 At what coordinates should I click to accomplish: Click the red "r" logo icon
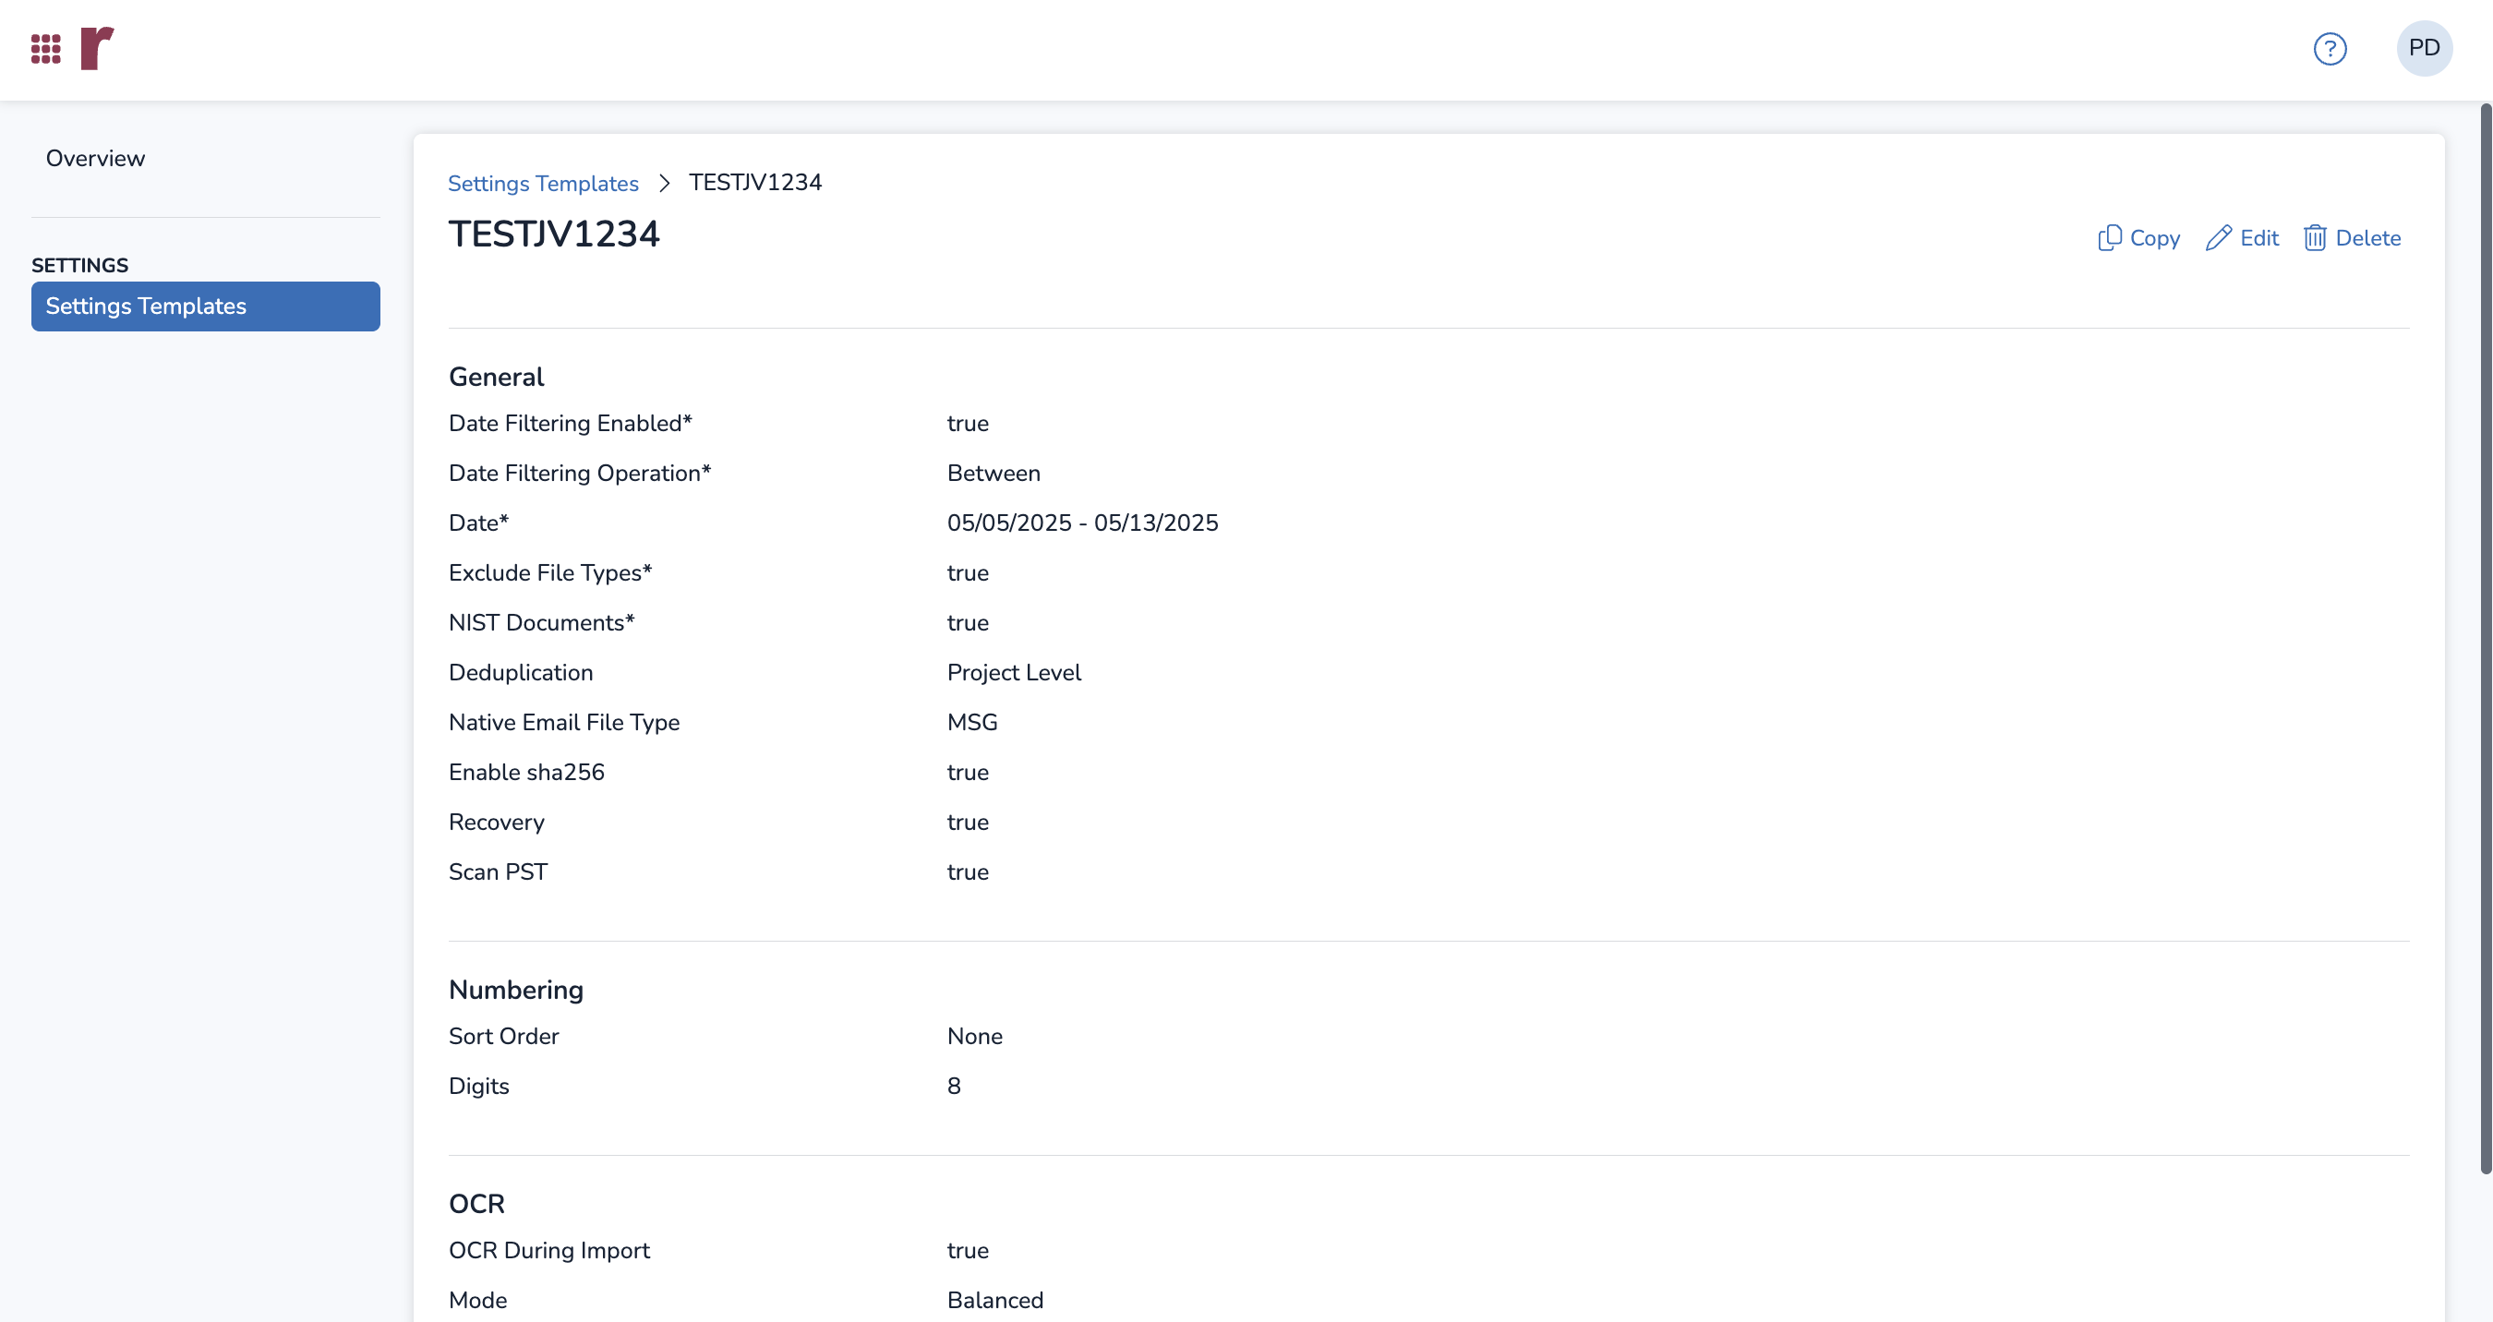pos(97,48)
